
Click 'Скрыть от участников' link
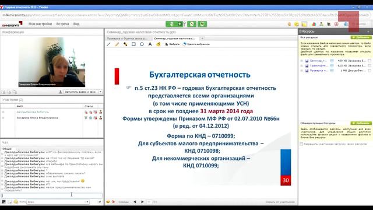click(x=280, y=202)
